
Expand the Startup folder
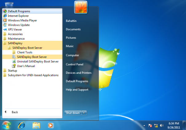coord(32,71)
